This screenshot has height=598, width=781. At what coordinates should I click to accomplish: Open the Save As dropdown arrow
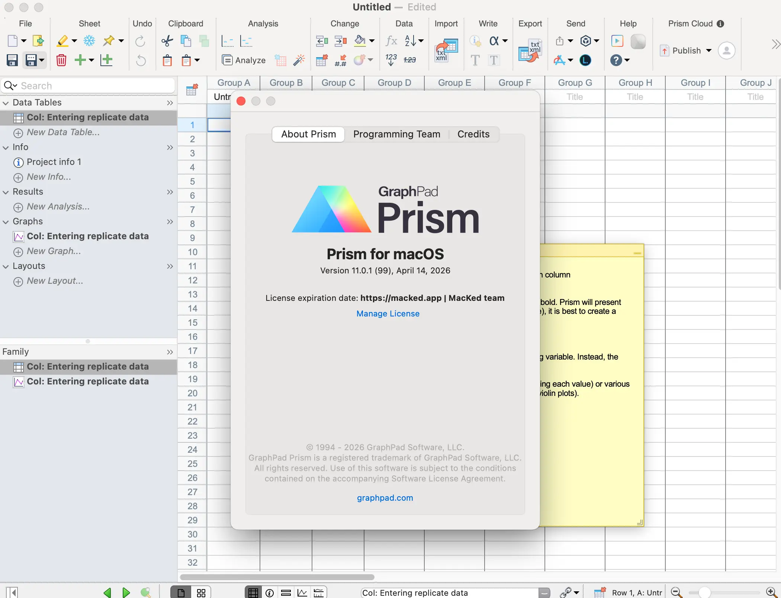pyautogui.click(x=42, y=60)
